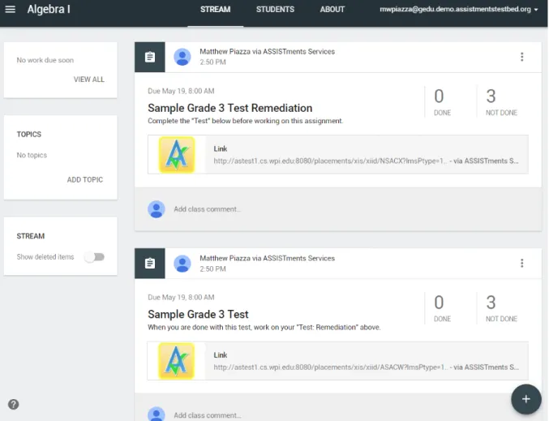This screenshot has height=421, width=549.
Task: Switch to the STREAM tab
Action: 216,10
